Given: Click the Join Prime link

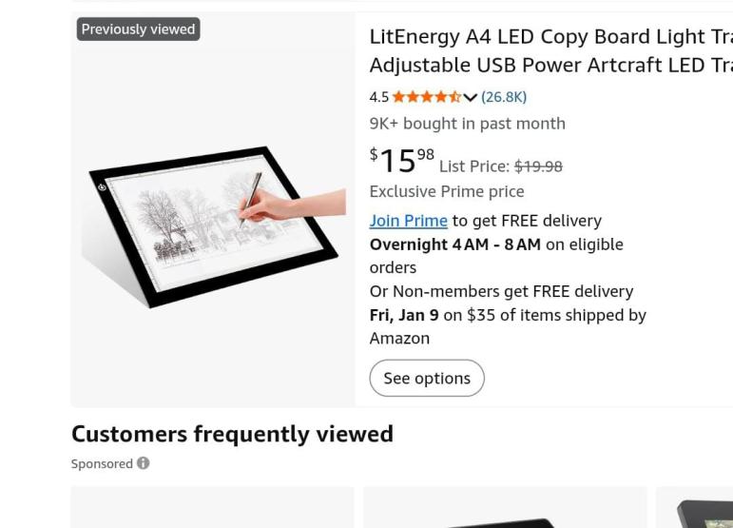Looking at the screenshot, I should coord(408,221).
